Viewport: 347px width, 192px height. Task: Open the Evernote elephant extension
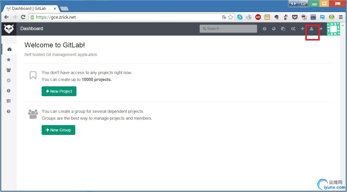[277, 17]
